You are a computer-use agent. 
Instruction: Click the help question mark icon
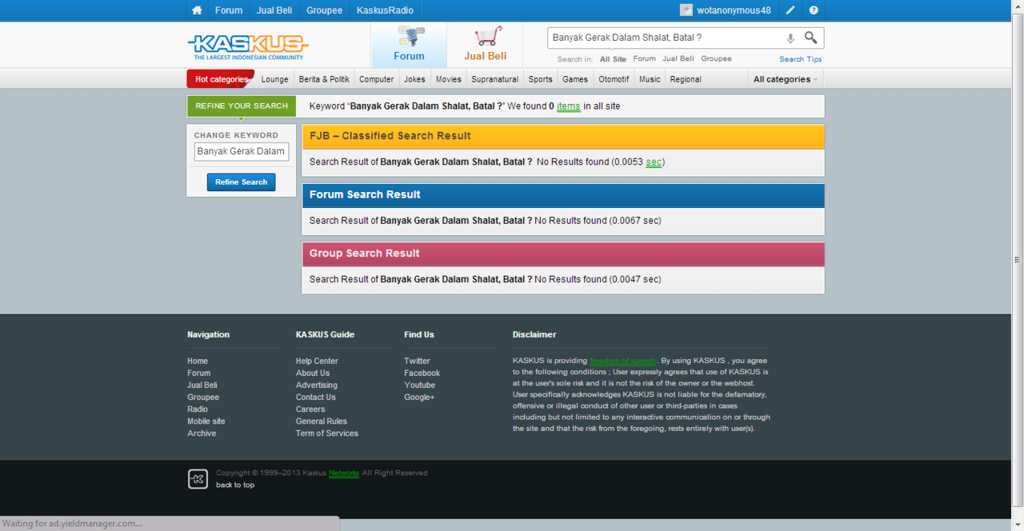[x=814, y=10]
